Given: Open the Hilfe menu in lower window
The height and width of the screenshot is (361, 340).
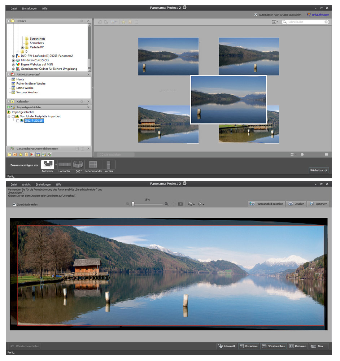Looking at the screenshot, I should [x=58, y=184].
